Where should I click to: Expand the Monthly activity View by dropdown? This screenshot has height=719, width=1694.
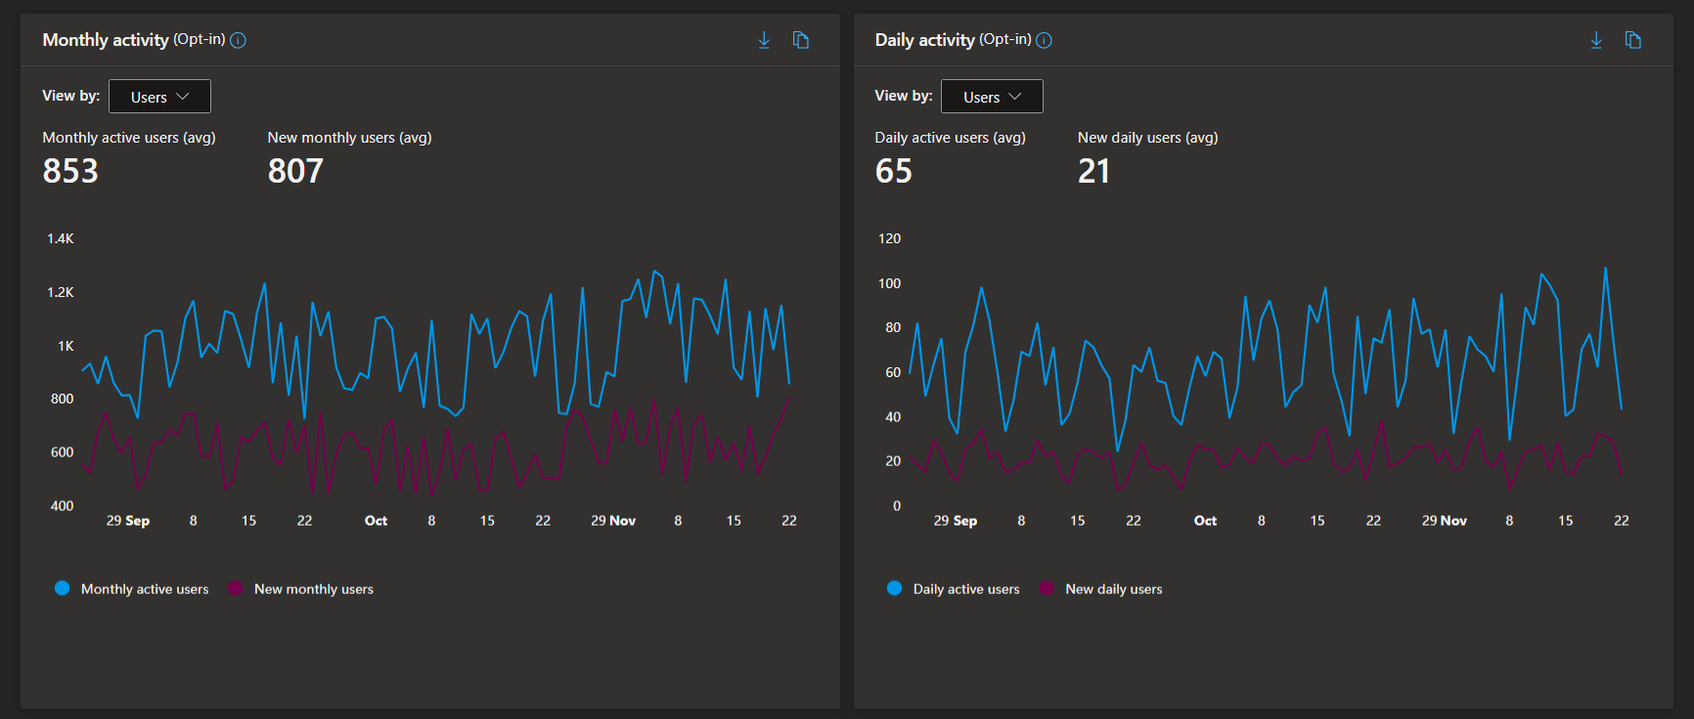pos(159,97)
